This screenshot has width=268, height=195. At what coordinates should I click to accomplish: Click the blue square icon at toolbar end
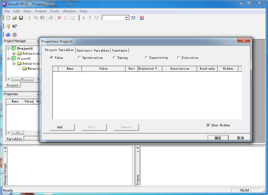pyautogui.click(x=142, y=18)
